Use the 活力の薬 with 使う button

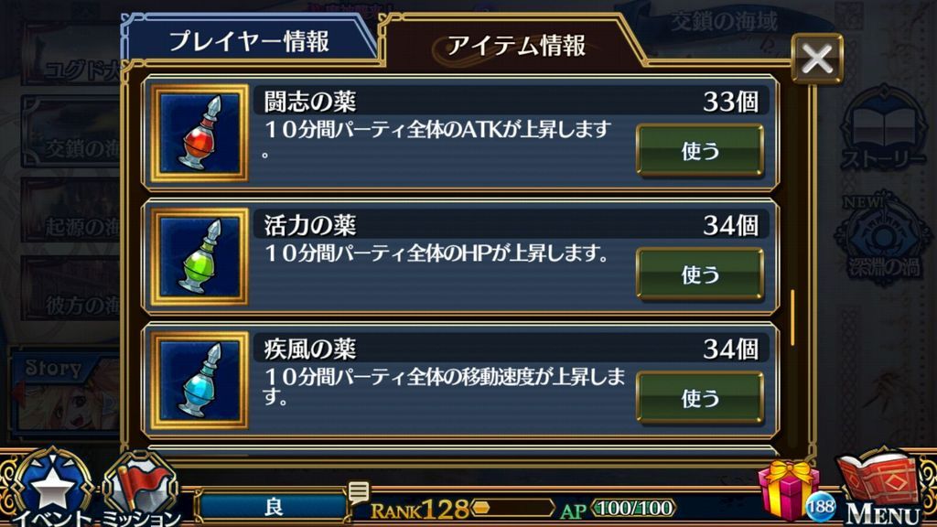[700, 274]
